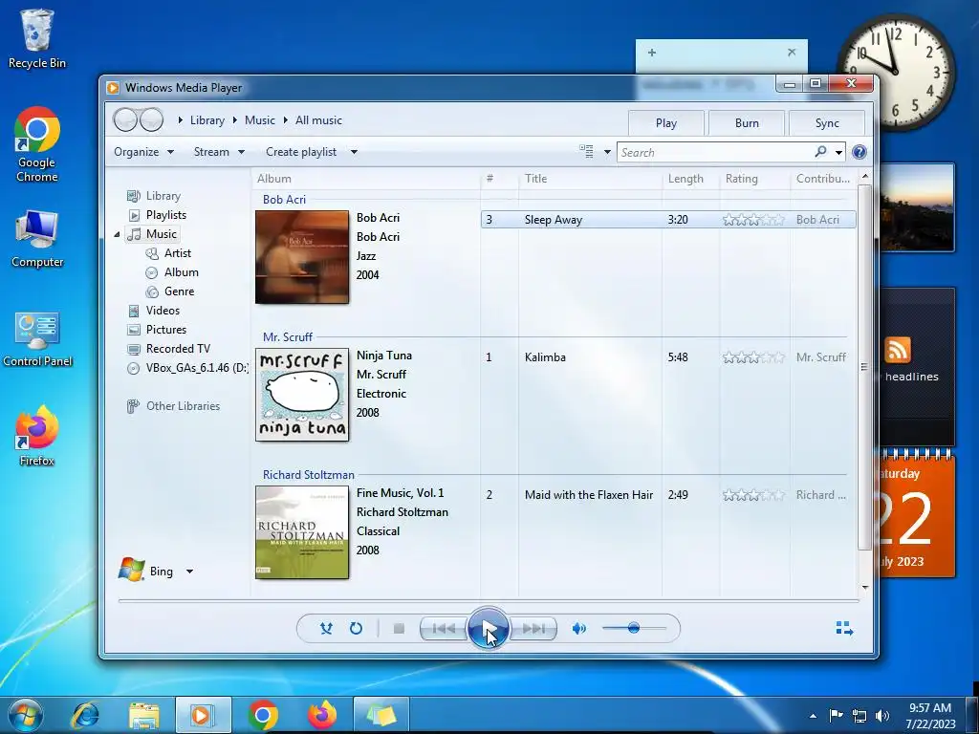Open the Library breadcrumb

pyautogui.click(x=207, y=120)
